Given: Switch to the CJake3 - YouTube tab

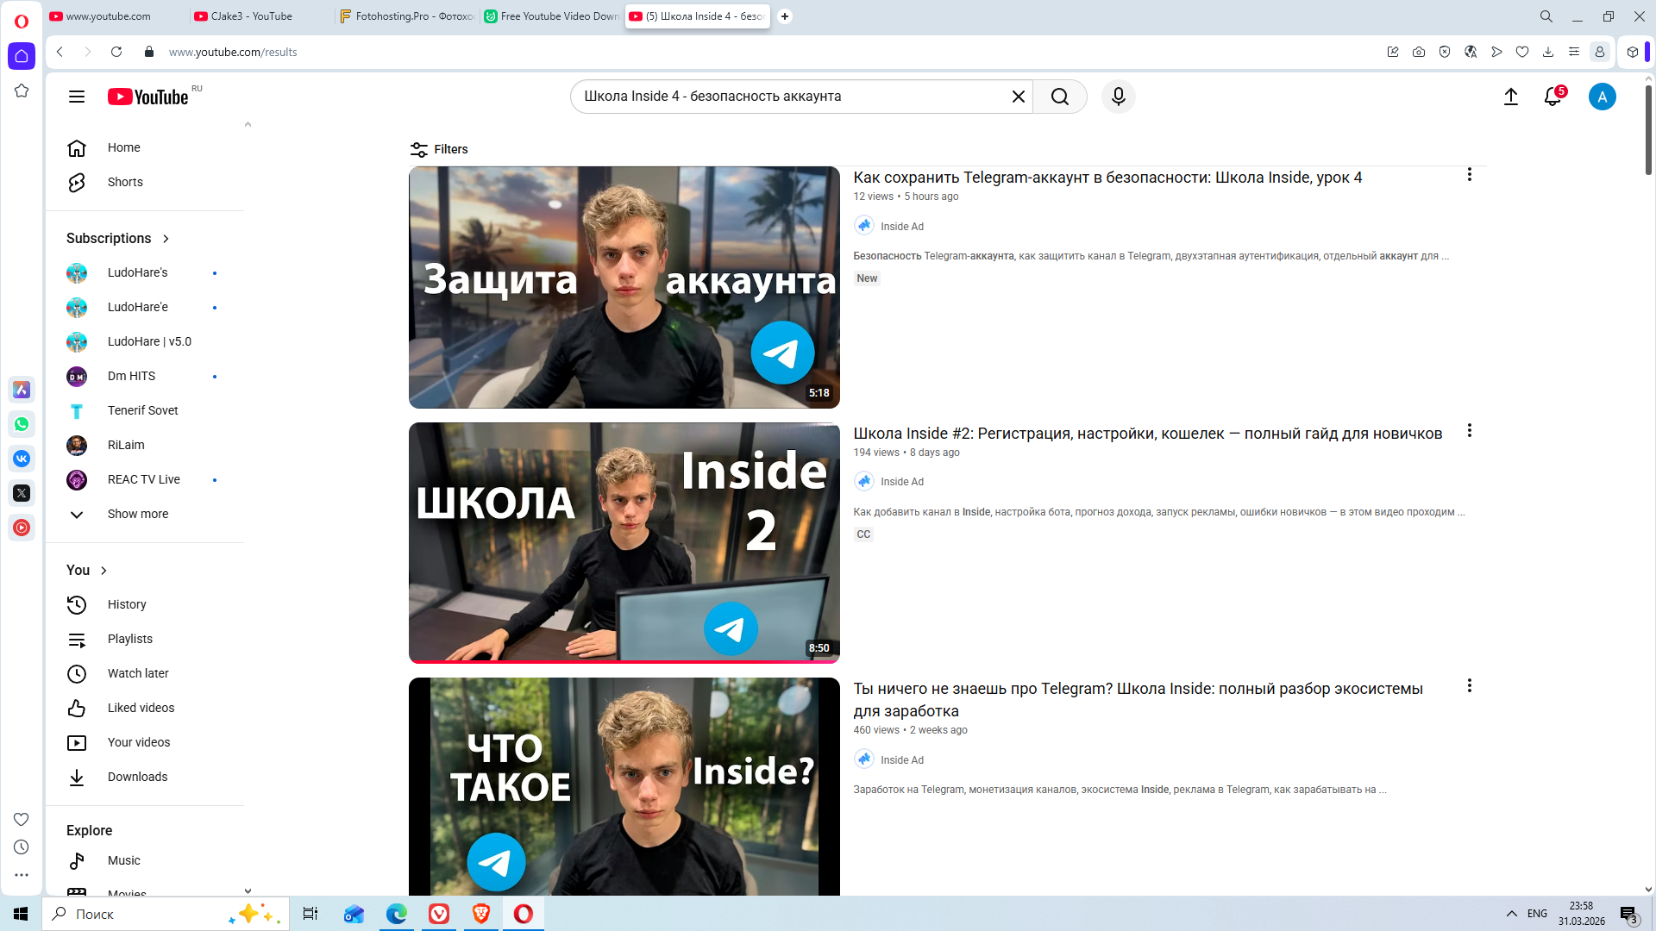Looking at the screenshot, I should [251, 16].
